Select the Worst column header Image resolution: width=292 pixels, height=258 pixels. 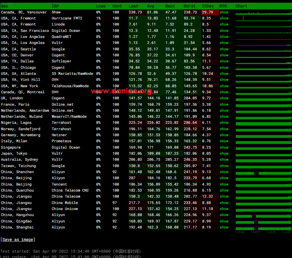pyautogui.click(x=189, y=6)
